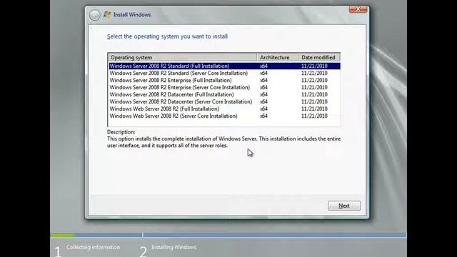Image resolution: width=457 pixels, height=257 pixels.
Task: Select Windows Web Server 2008 R2 (Full Installation)
Action: tap(224, 109)
